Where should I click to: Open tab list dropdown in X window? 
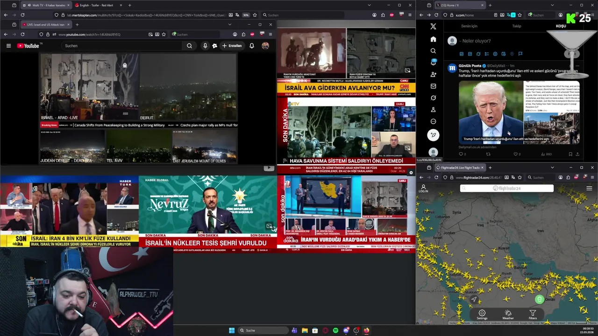[x=552, y=5]
